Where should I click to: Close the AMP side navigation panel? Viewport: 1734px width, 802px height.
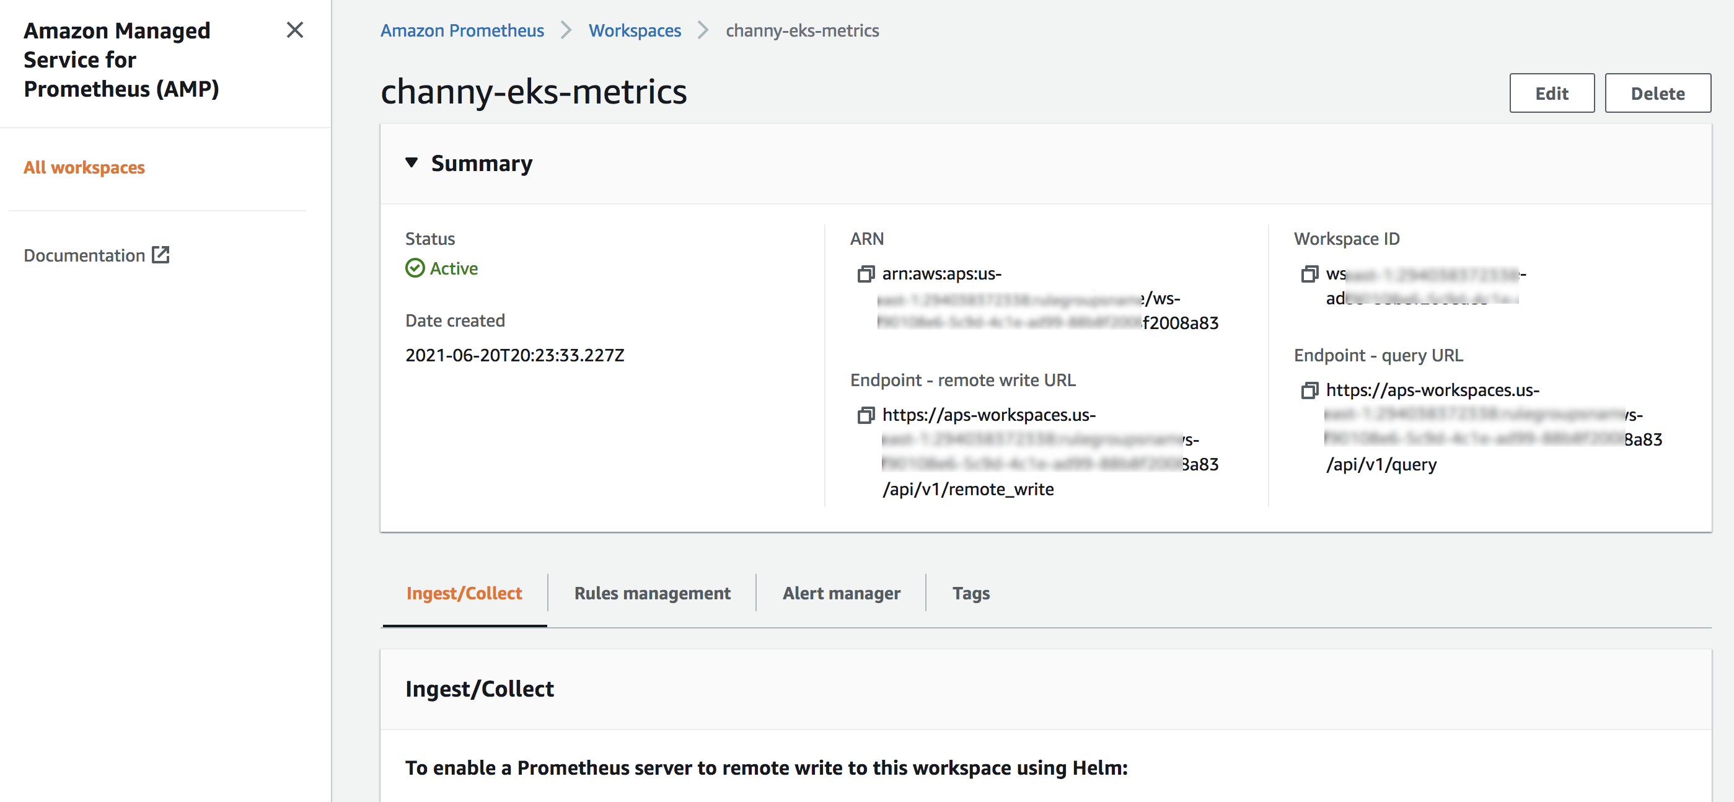click(295, 30)
